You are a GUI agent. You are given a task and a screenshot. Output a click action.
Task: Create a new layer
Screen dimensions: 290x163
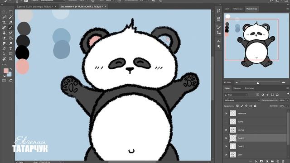tap(278, 161)
